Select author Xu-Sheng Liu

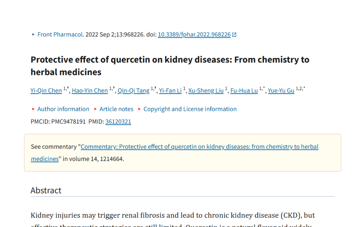click(x=206, y=90)
